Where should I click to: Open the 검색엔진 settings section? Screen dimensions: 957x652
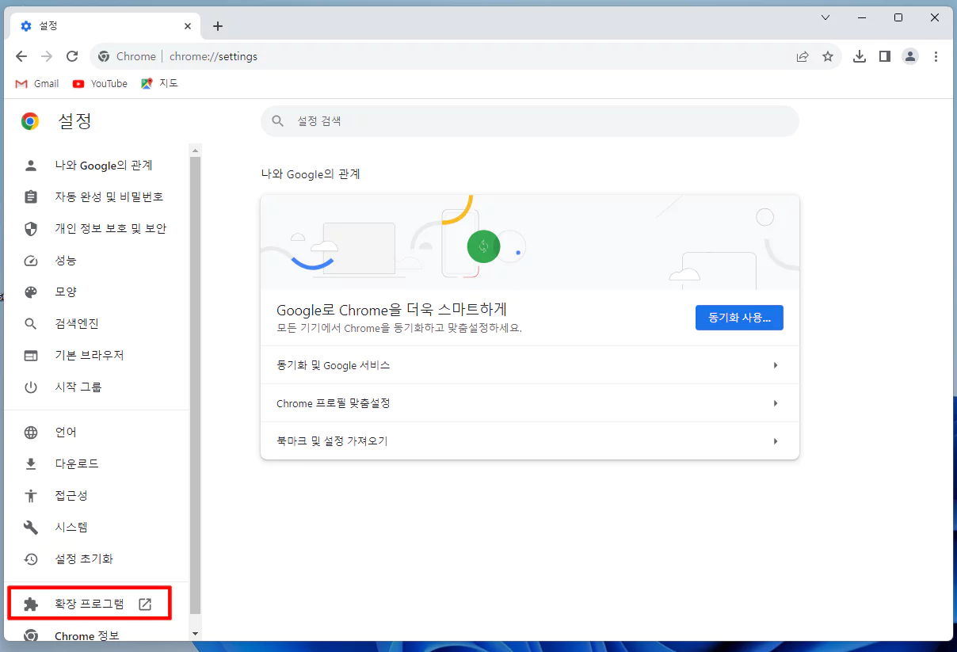point(97,323)
